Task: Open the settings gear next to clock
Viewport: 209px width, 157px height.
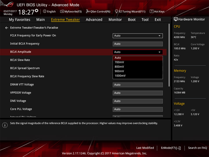Action: [37, 10]
